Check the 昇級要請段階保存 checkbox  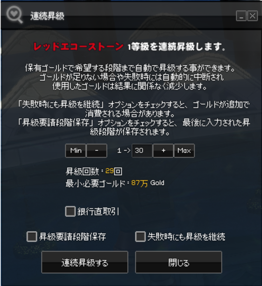pyautogui.click(x=32, y=236)
